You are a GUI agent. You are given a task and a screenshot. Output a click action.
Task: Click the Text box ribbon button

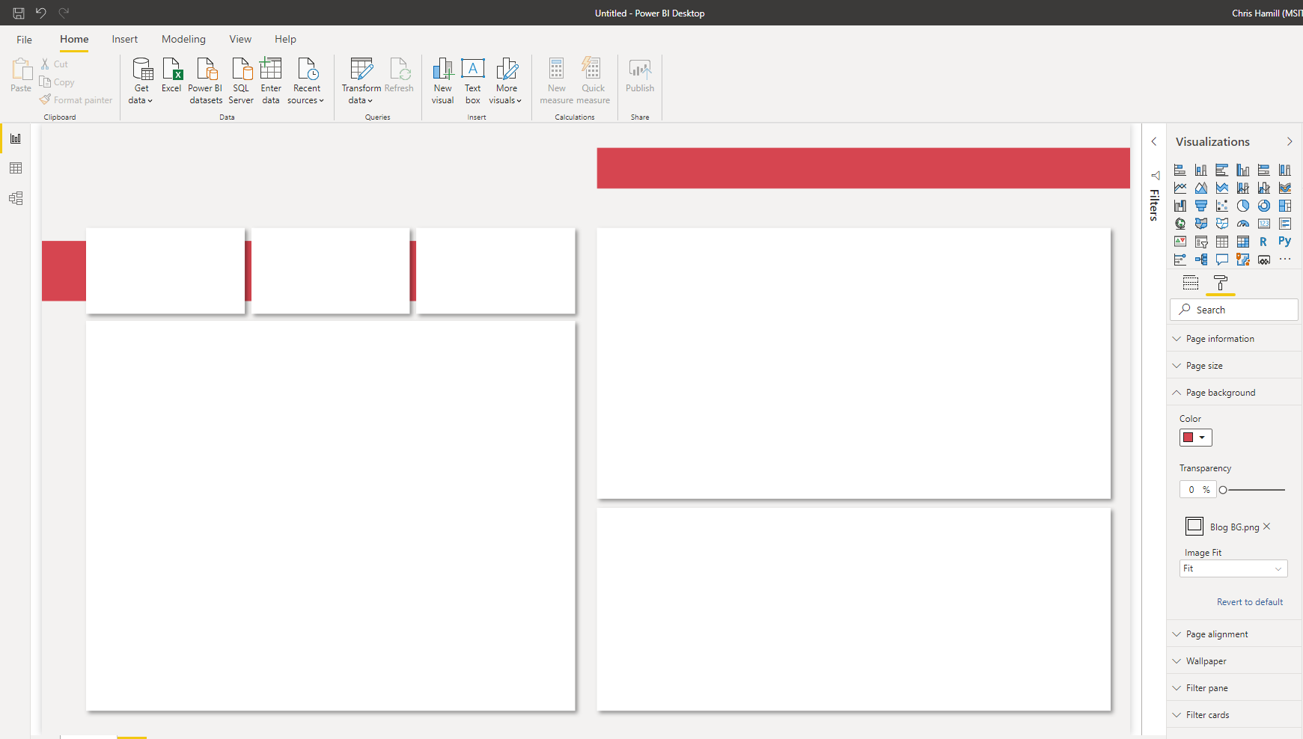coord(472,82)
